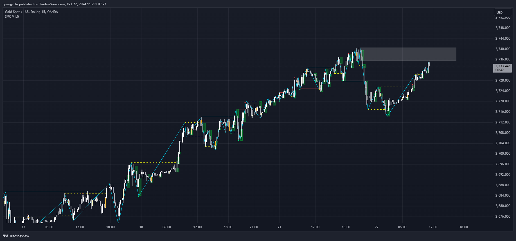Click the 23:00 time axis label
This screenshot has height=241, width=516.
(x=254, y=227)
